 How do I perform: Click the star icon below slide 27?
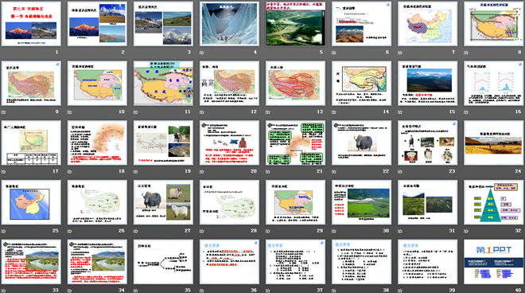(136, 231)
